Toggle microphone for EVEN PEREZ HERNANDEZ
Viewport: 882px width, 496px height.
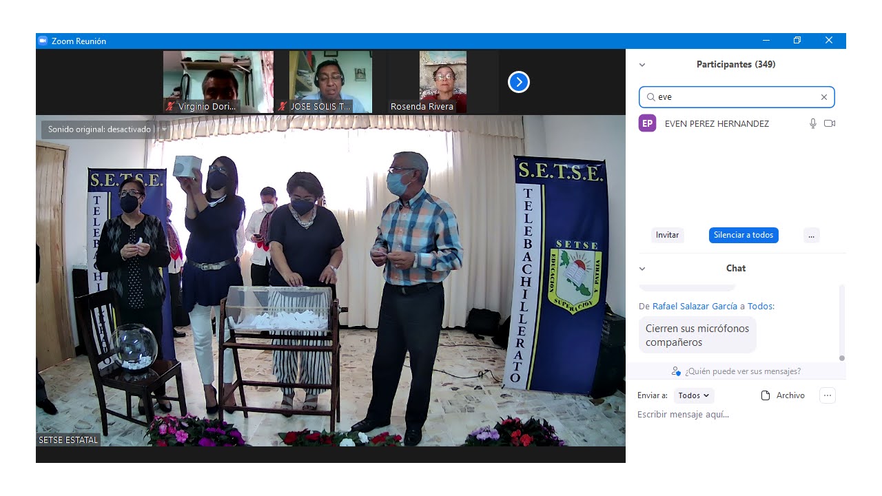tap(812, 123)
